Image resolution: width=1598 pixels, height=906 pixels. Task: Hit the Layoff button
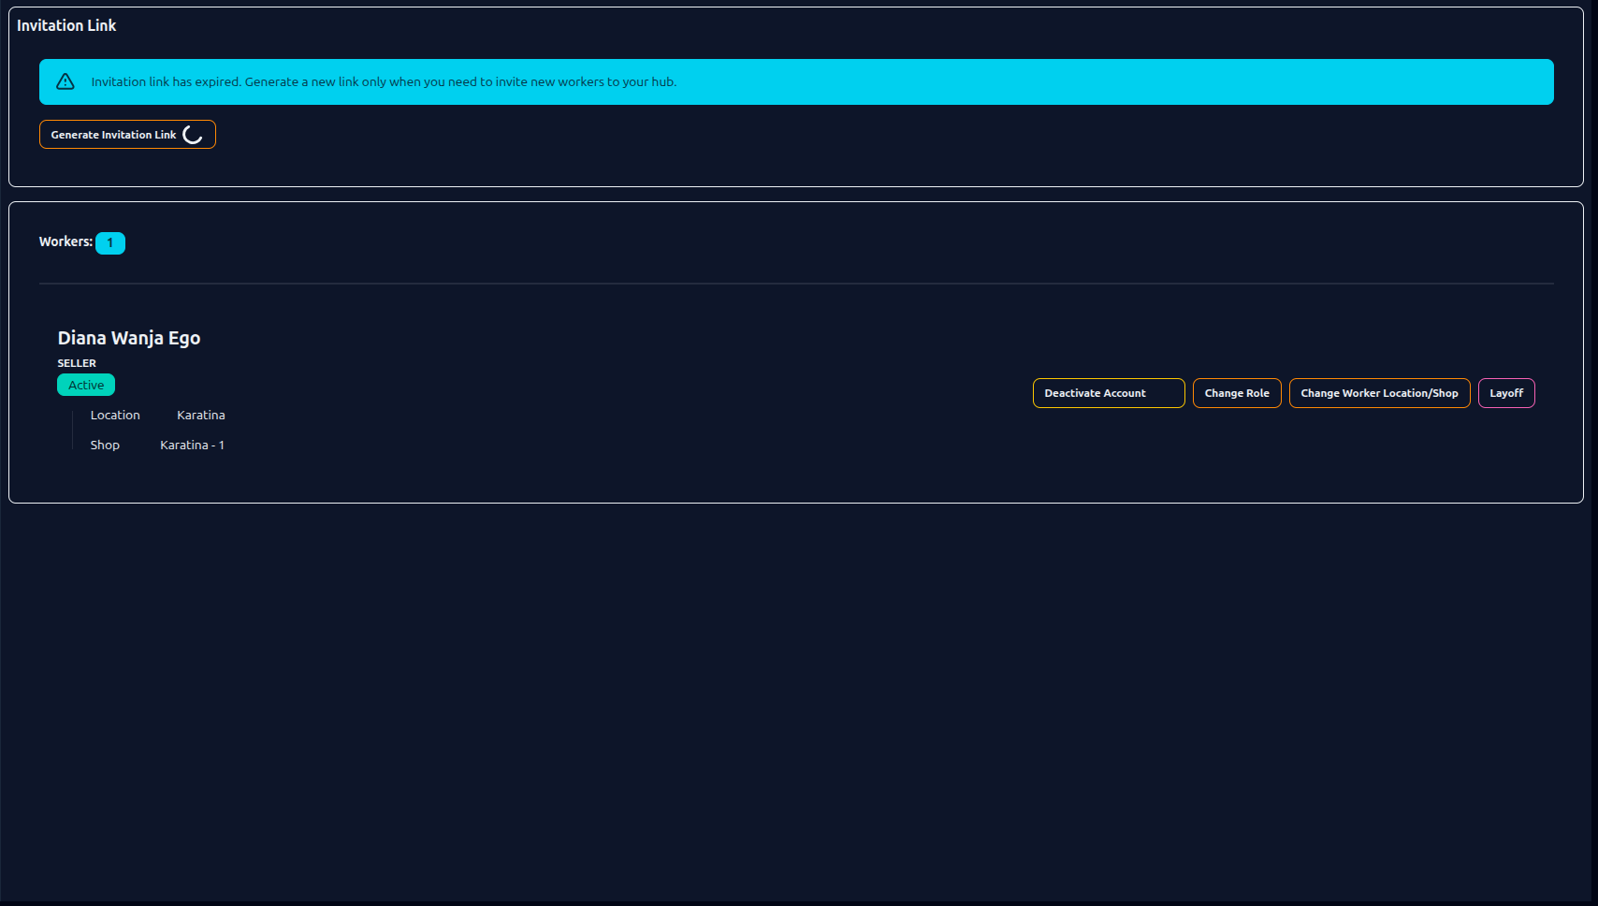tap(1505, 393)
